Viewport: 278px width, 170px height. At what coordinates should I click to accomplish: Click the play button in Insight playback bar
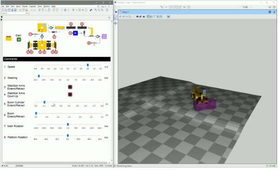(x=174, y=7)
